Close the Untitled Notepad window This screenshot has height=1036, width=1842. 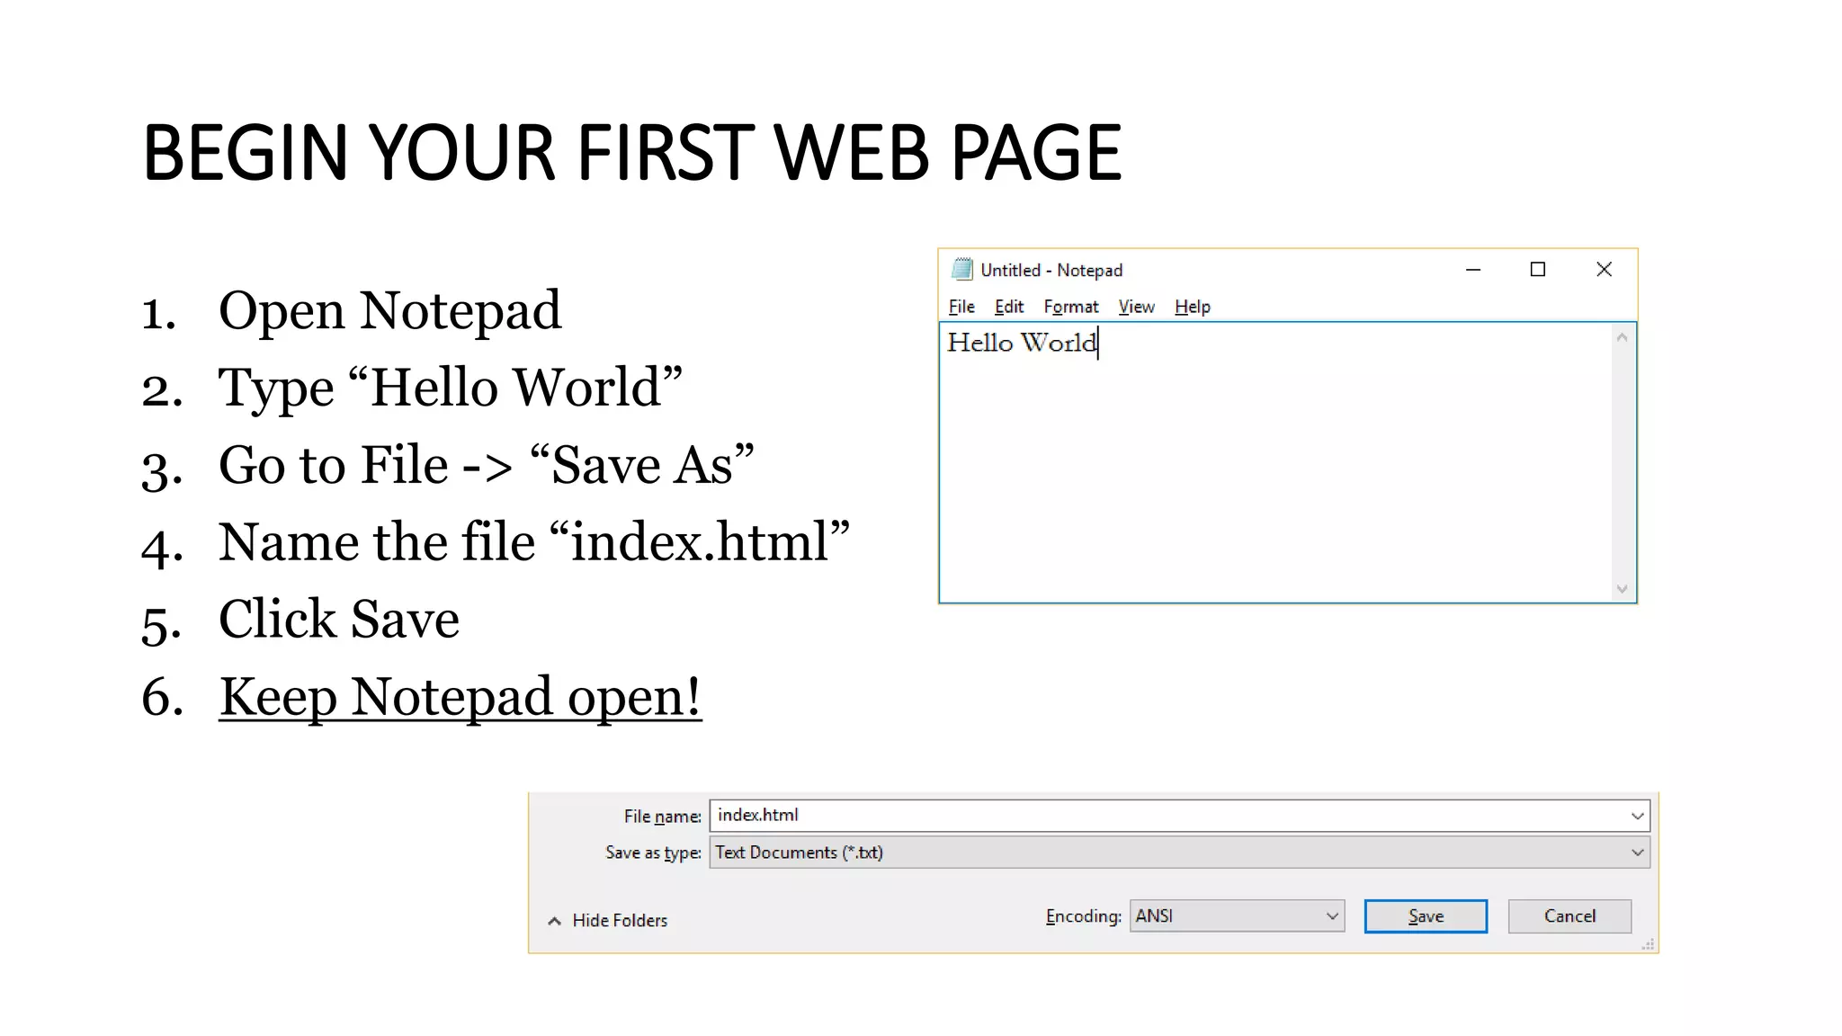coord(1604,270)
